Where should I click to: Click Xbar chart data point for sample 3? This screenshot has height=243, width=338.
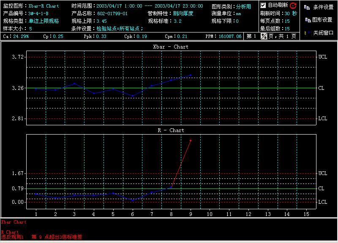pyautogui.click(x=74, y=83)
